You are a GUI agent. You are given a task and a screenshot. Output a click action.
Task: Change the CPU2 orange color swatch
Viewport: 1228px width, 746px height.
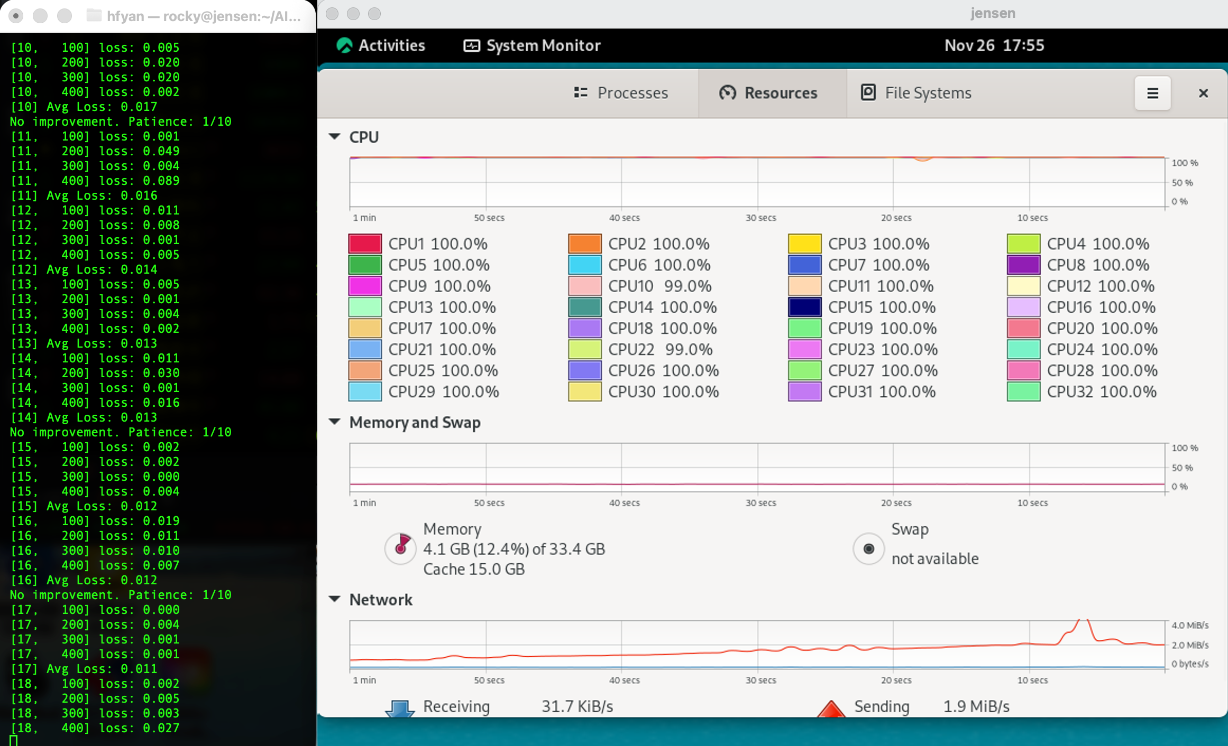click(585, 244)
